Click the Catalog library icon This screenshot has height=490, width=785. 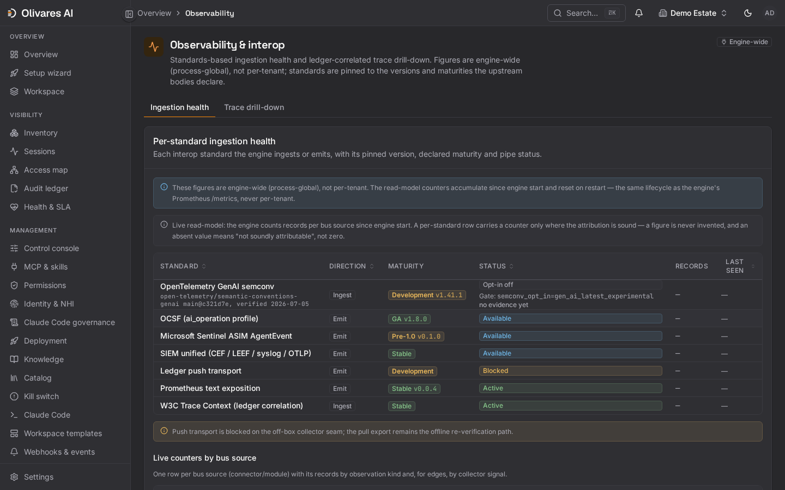tap(14, 378)
